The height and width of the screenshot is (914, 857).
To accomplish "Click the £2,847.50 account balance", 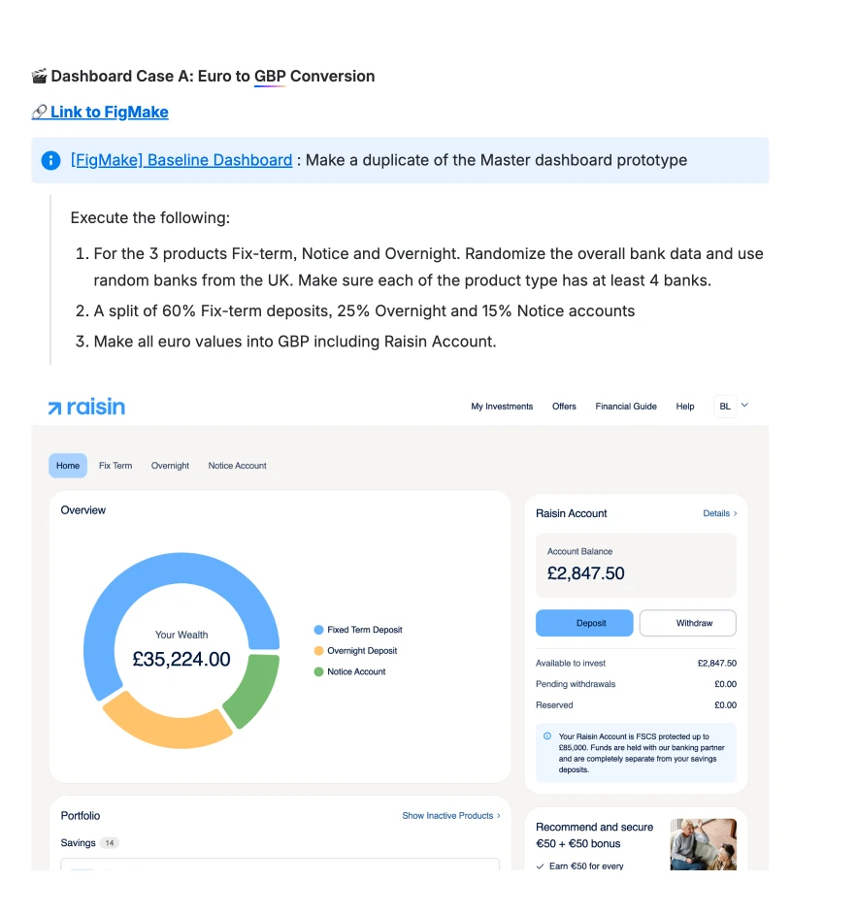I will pos(585,573).
